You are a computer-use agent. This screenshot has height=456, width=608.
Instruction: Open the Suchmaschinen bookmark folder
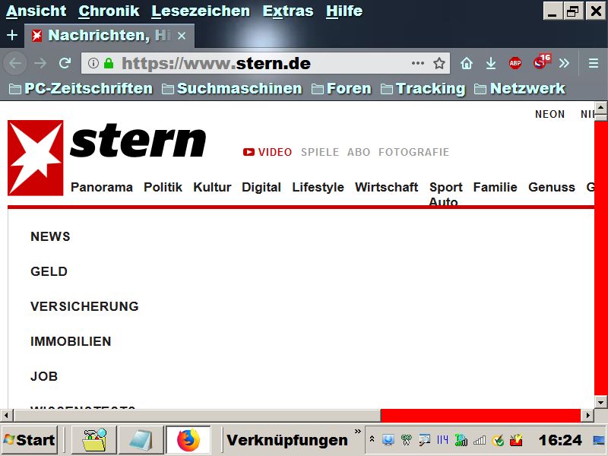[232, 88]
